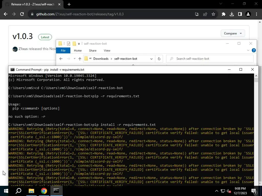Screen dimensions: 262x196
Task: Click the GitHub URL in address bar
Action: [80, 14]
